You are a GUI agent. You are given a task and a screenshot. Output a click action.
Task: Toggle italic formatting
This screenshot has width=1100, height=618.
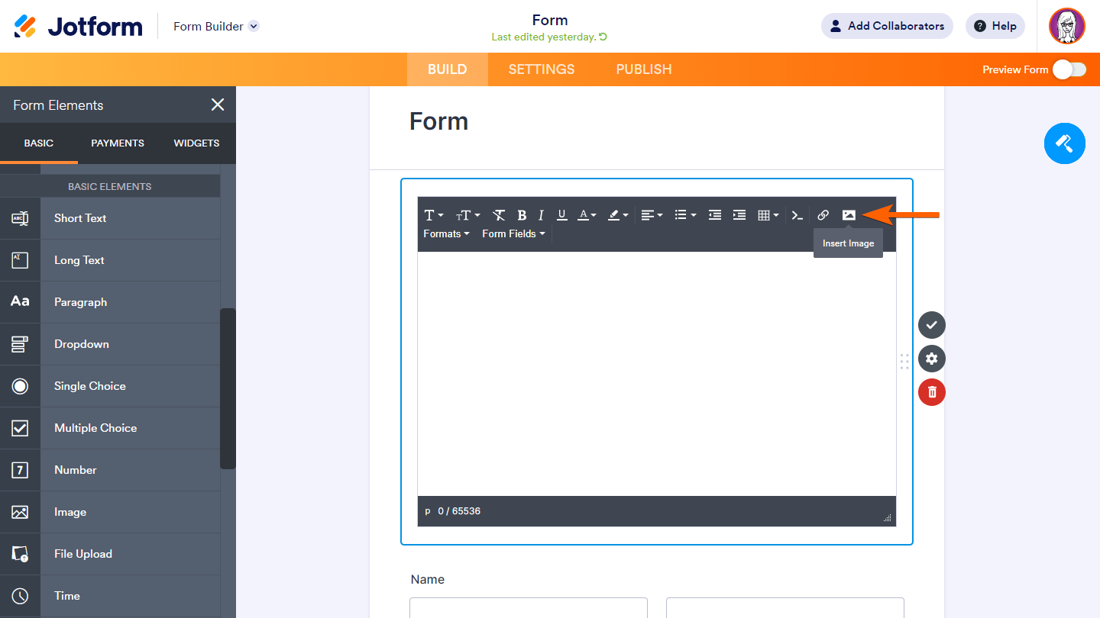541,215
